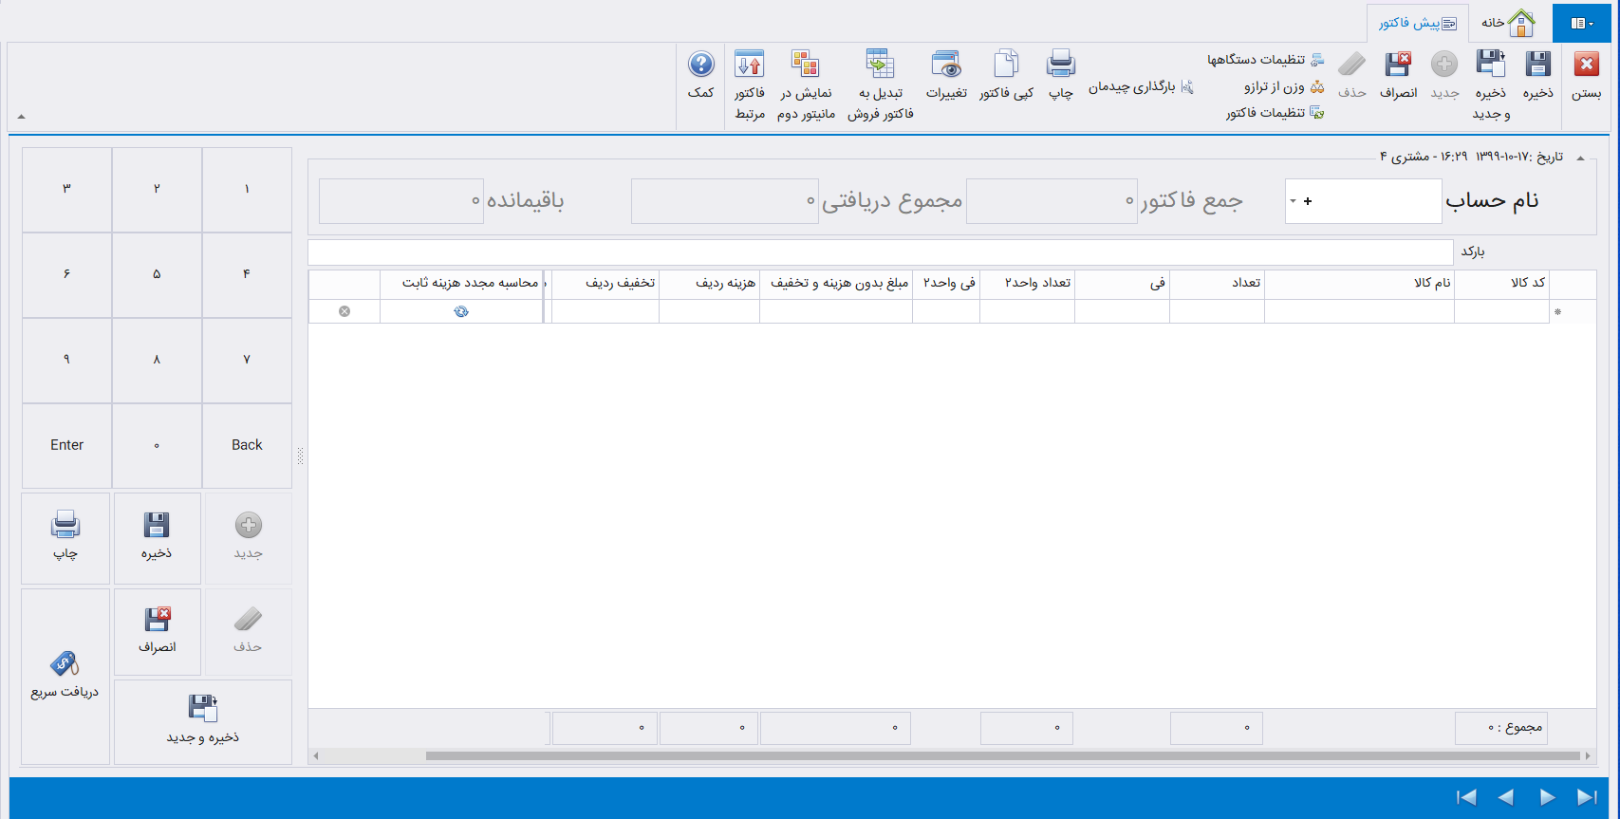
Task: Click recalculate fixed cost refresh icon
Action: (461, 311)
